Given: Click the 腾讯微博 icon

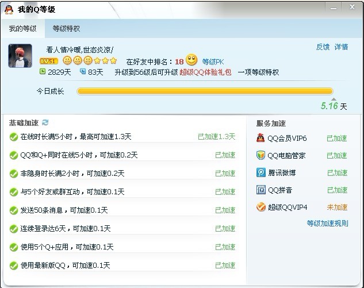Looking at the screenshot, I should 261,172.
